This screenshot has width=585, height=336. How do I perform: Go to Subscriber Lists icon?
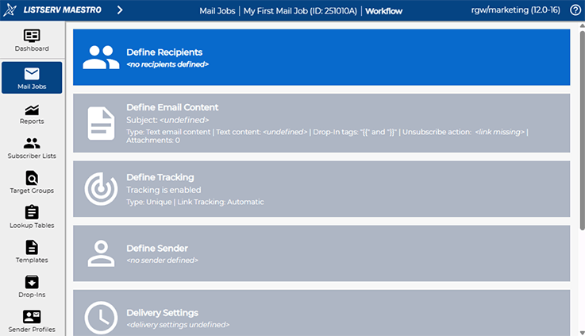[x=32, y=144]
